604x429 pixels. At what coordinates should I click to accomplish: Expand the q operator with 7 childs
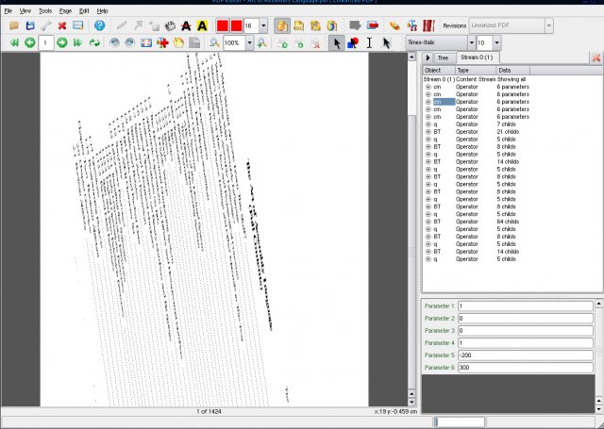[x=428, y=124]
